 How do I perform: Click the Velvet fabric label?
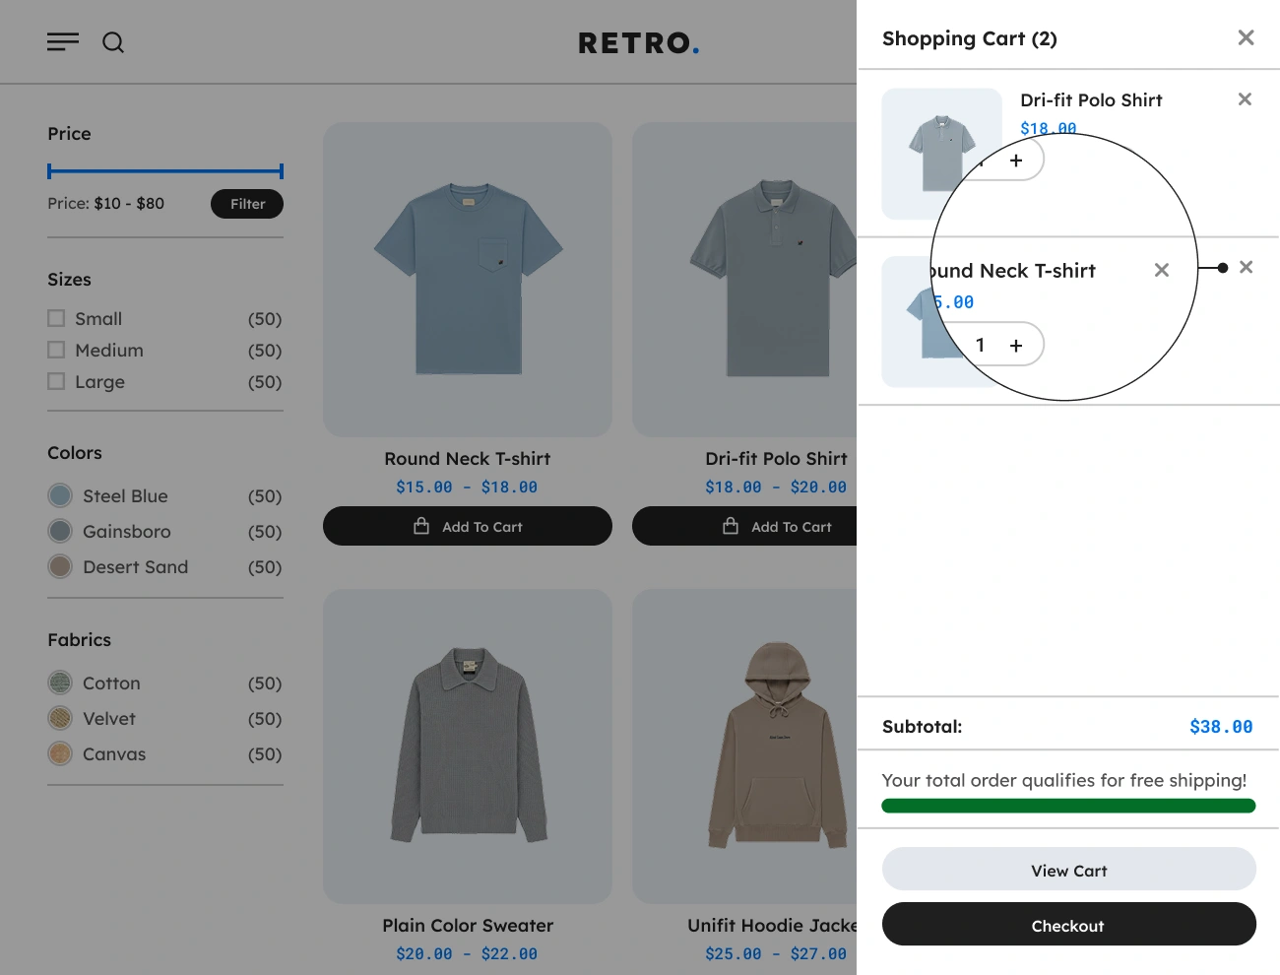pyautogui.click(x=109, y=719)
